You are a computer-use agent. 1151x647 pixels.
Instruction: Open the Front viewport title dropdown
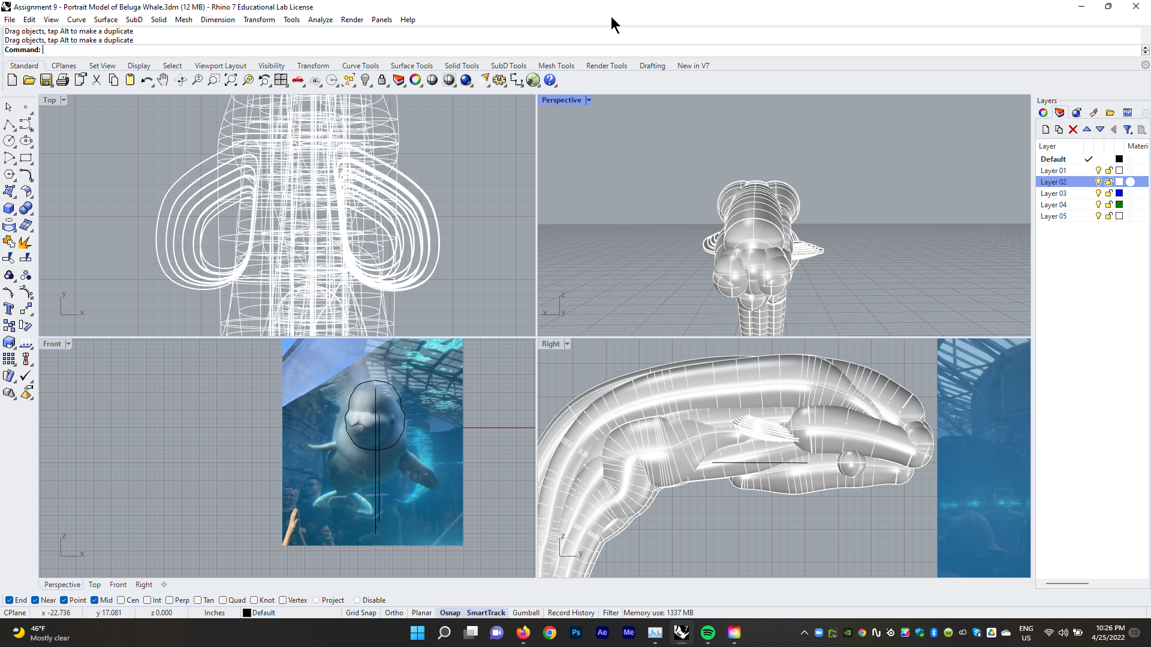(68, 344)
